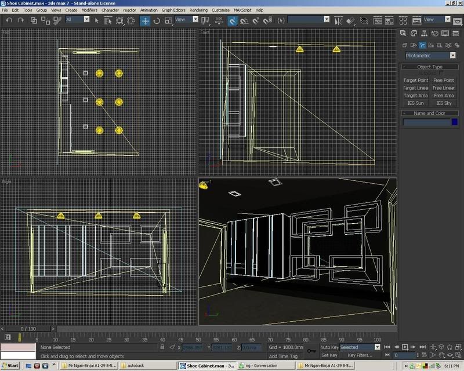Click the IES Sky button
Screen dimensions: 464x371
coord(444,103)
